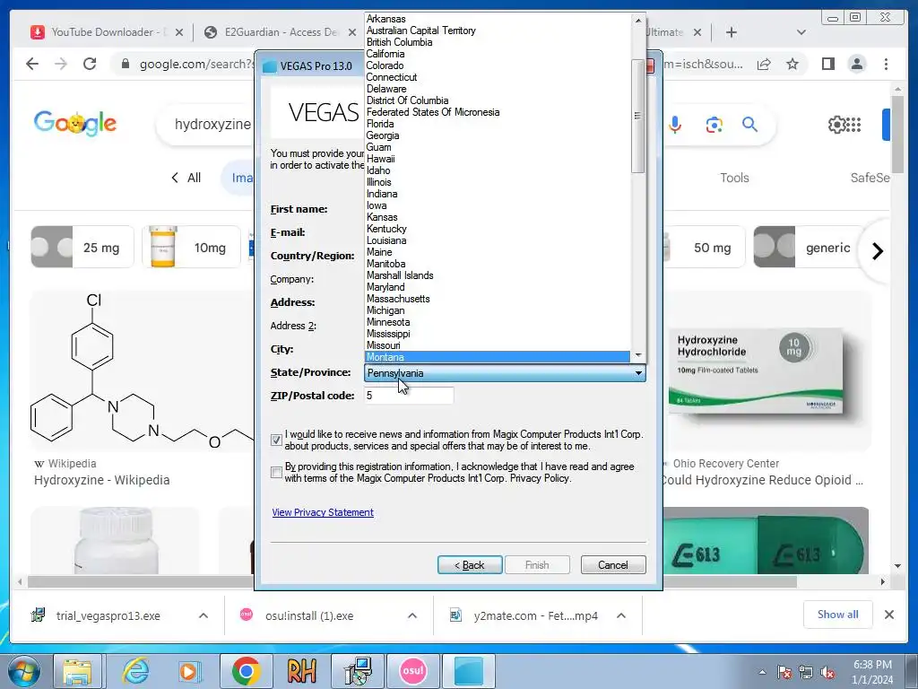Screen dimensions: 918x689
Task: Expand osu!install (1).exe download options
Action: (x=412, y=615)
